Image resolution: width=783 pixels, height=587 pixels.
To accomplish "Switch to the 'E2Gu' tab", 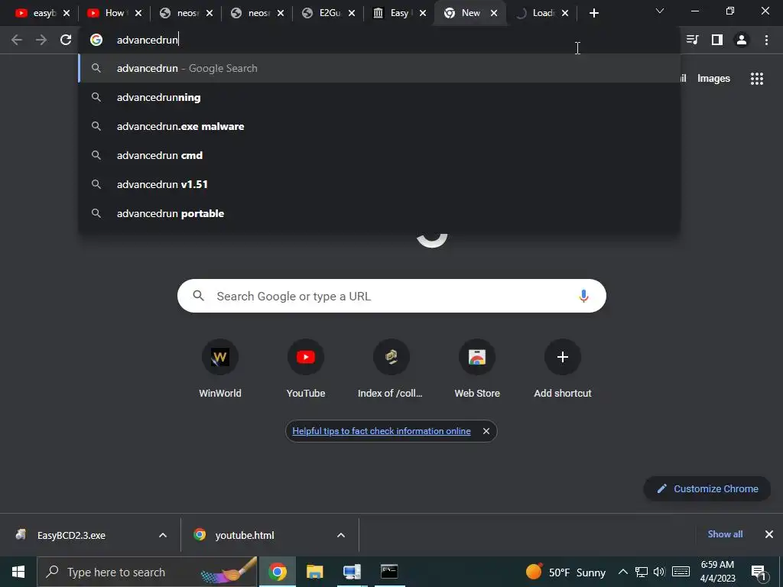I will (x=323, y=13).
